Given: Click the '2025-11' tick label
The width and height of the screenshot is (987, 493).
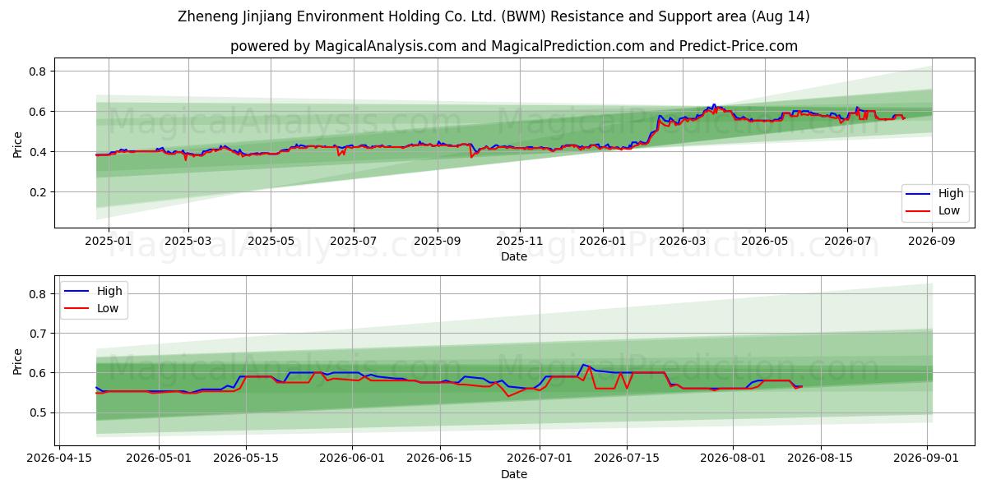Looking at the screenshot, I should pyautogui.click(x=519, y=242).
